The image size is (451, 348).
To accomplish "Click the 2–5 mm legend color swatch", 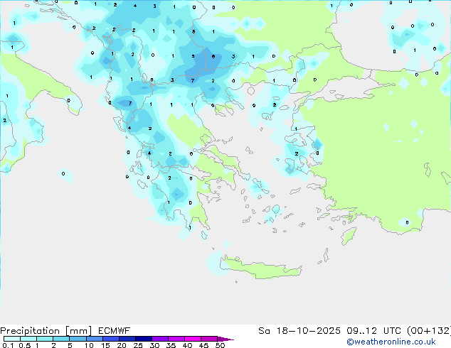I will [61, 339].
